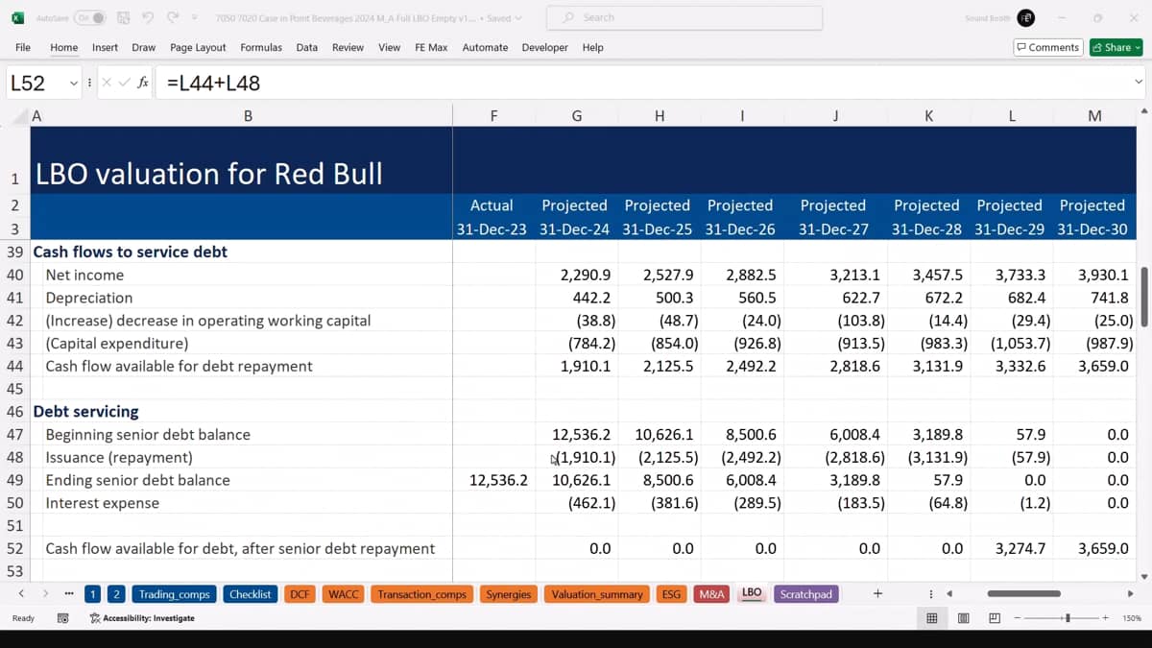Toggle the AutoSave switch
Screen dimensions: 1152x648
(90, 17)
